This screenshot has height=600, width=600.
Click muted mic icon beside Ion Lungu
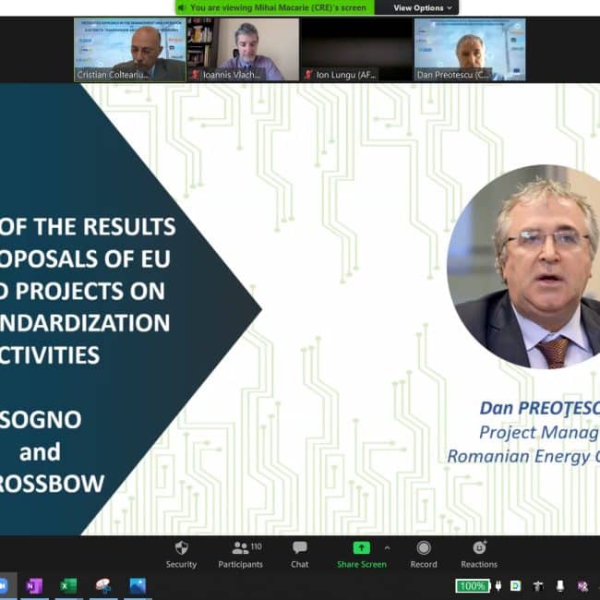(308, 74)
